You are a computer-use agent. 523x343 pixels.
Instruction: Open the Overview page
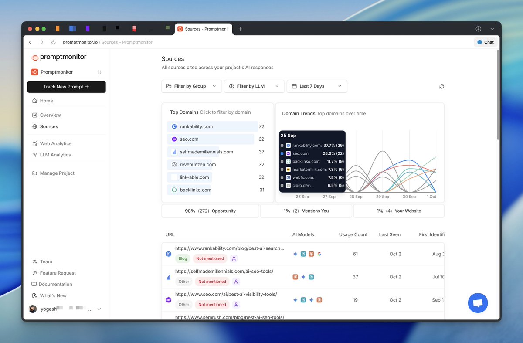click(47, 115)
